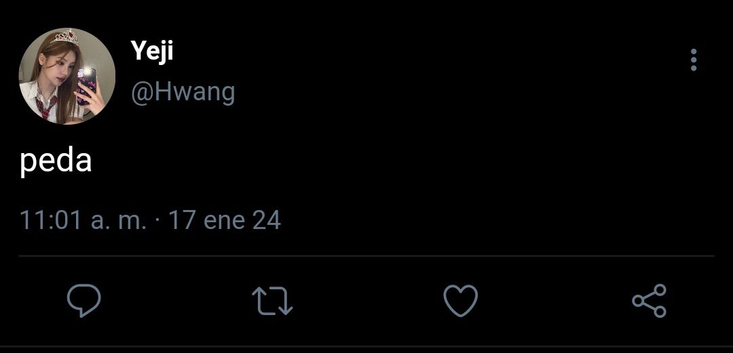The height and width of the screenshot is (353, 733).
Task: Like the tweet with the heart icon
Action: tap(460, 301)
